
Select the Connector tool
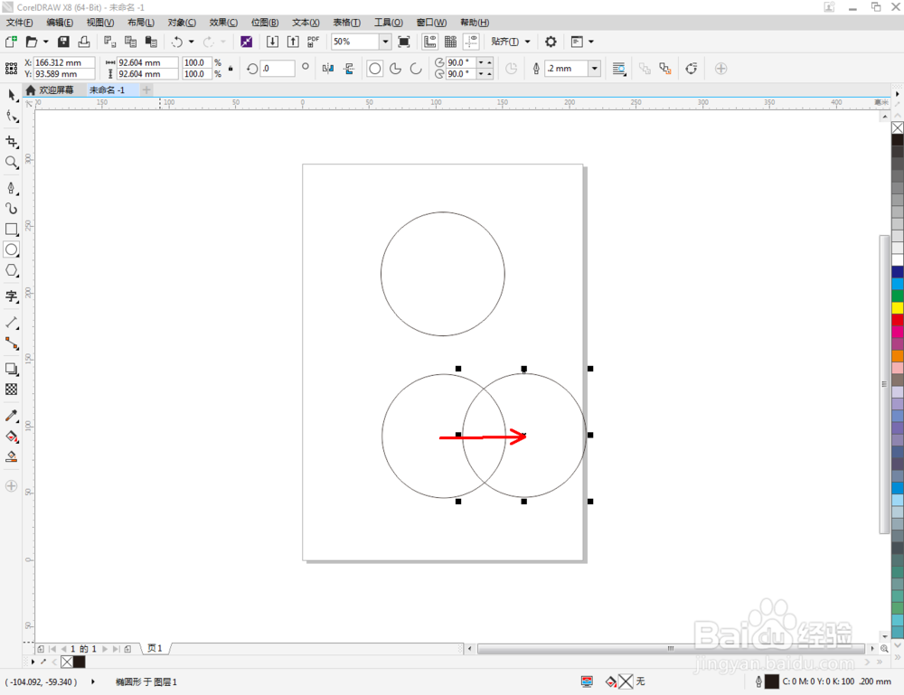tap(12, 343)
